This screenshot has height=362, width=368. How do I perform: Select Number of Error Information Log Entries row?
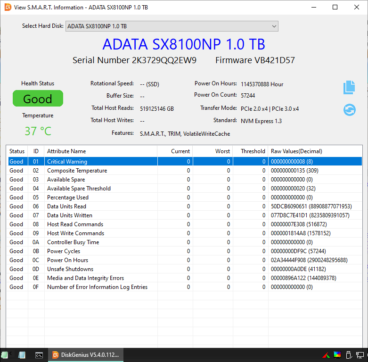(185, 287)
